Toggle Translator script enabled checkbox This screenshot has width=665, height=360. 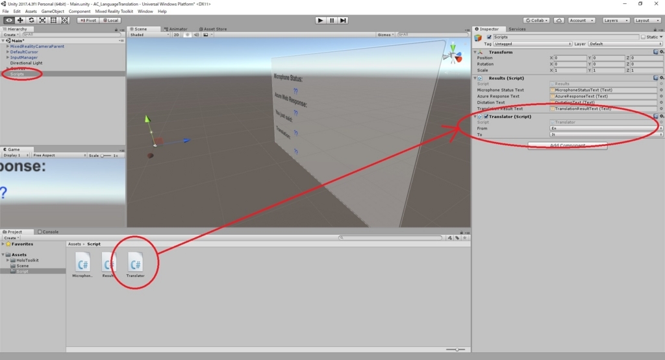[x=486, y=116]
